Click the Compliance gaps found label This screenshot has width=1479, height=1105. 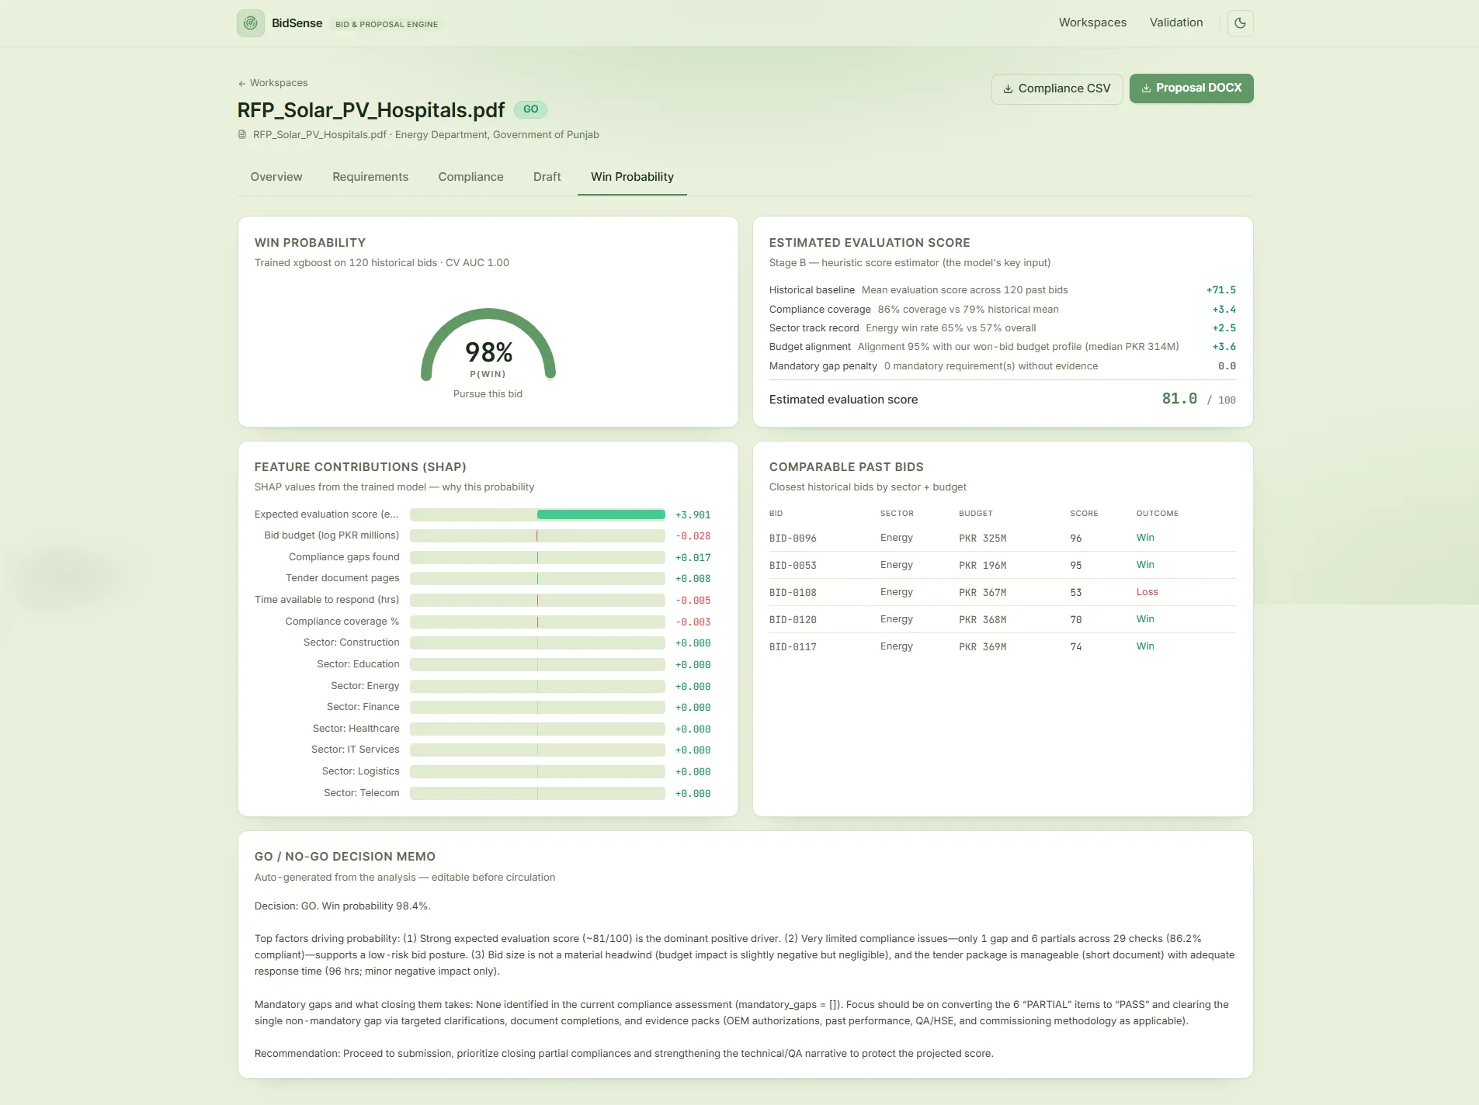pyautogui.click(x=344, y=557)
